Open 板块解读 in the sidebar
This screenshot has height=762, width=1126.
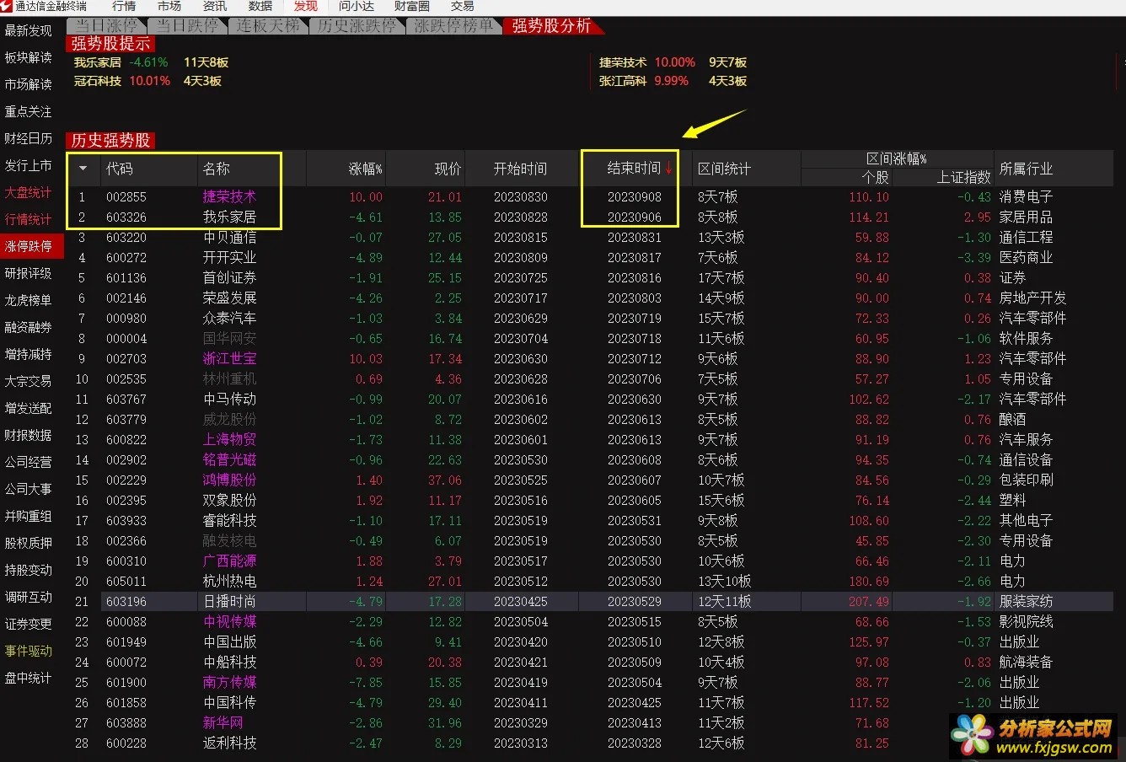28,57
